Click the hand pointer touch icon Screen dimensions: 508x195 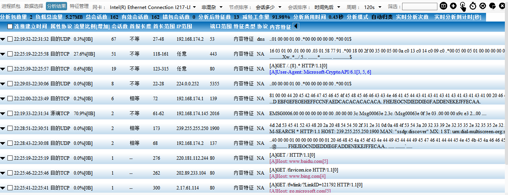(x=463, y=6)
